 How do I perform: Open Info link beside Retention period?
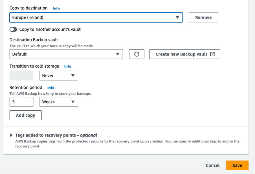click(51, 88)
